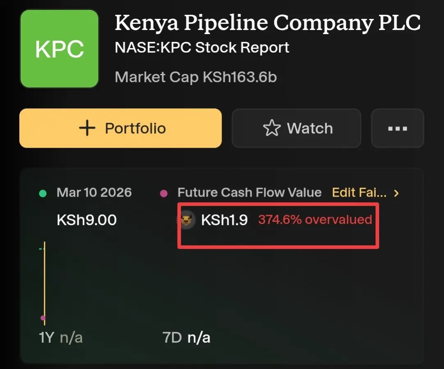Open the three-dot more options menu

(x=398, y=128)
